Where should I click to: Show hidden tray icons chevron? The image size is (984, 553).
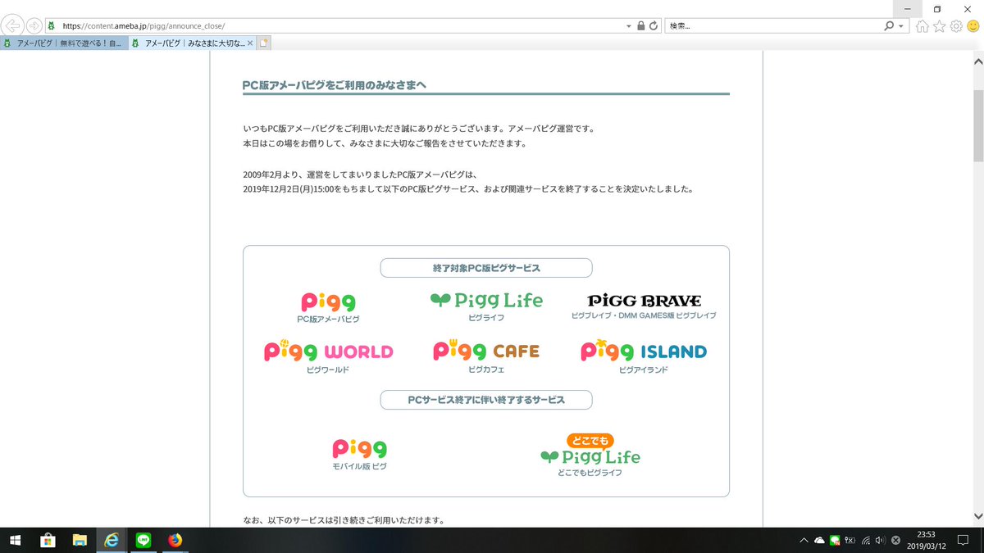[804, 540]
